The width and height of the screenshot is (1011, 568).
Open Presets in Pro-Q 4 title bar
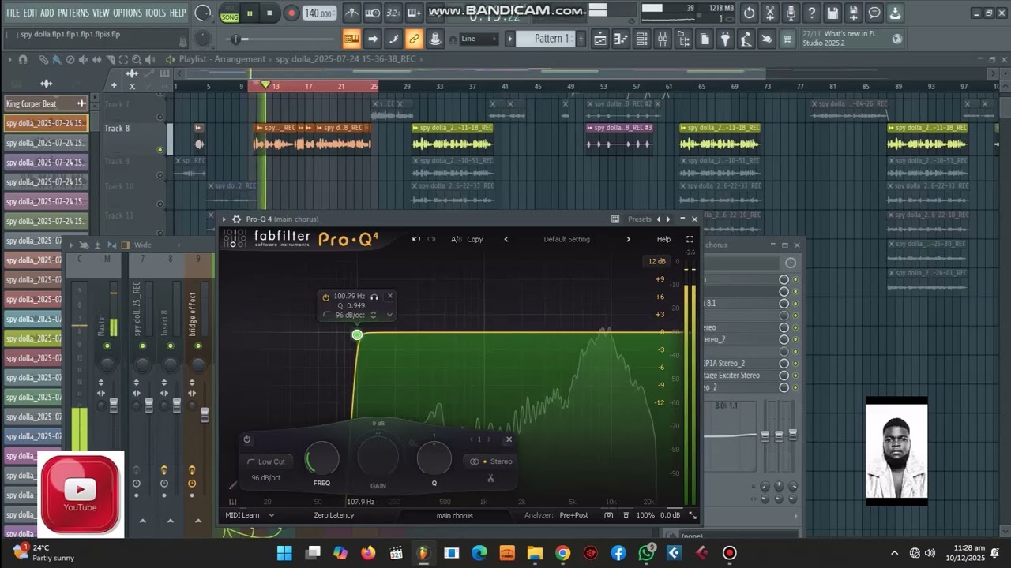pyautogui.click(x=639, y=219)
